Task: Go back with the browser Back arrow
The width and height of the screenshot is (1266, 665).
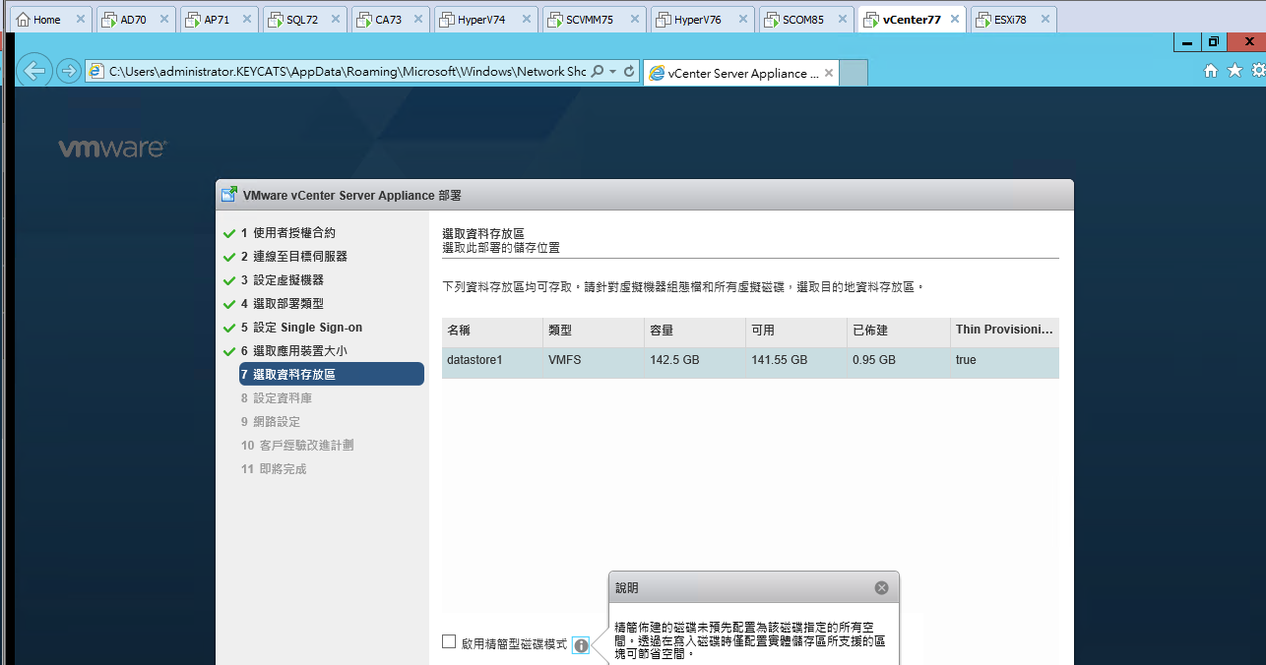Action: 35,70
